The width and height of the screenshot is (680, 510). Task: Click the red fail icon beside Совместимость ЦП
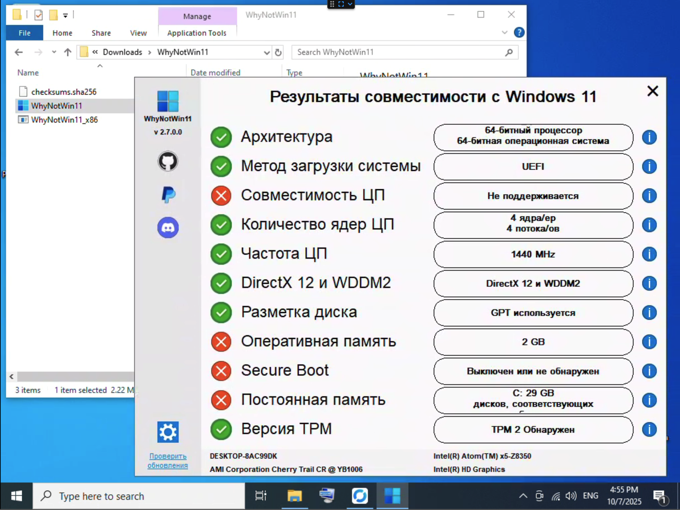[221, 195]
